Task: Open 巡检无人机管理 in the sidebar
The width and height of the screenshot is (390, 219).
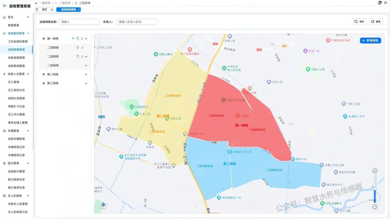Action: (x=18, y=204)
